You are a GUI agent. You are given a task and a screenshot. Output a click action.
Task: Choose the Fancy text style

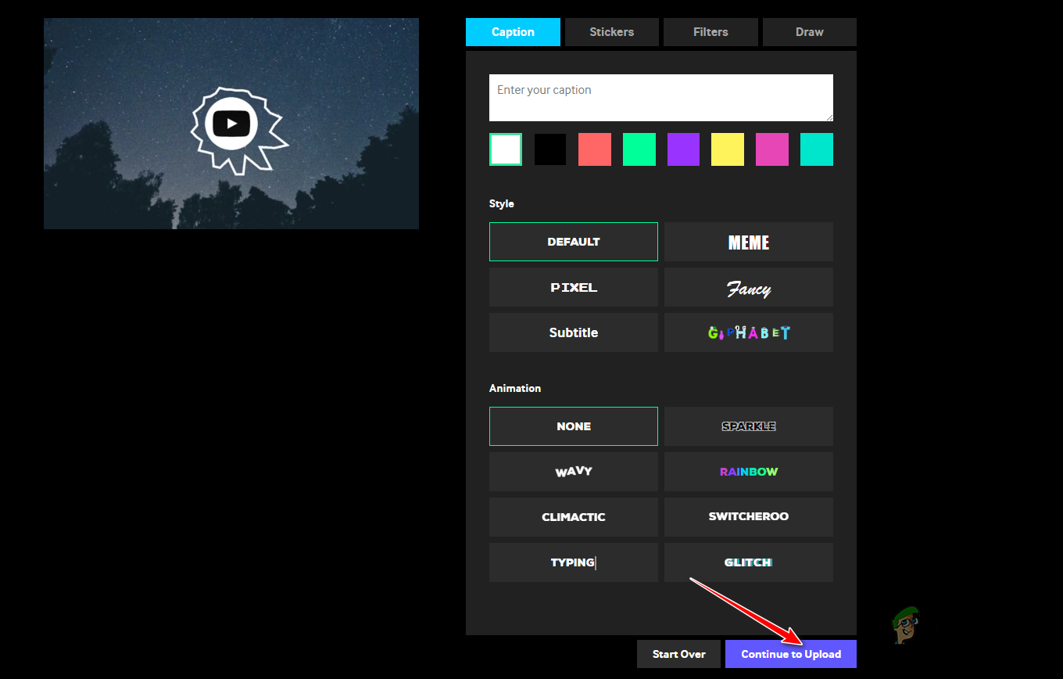point(748,287)
